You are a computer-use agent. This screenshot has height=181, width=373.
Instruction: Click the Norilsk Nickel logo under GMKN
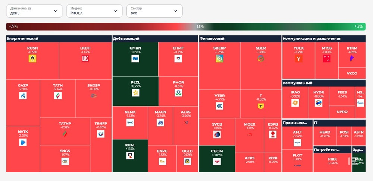point(135,58)
